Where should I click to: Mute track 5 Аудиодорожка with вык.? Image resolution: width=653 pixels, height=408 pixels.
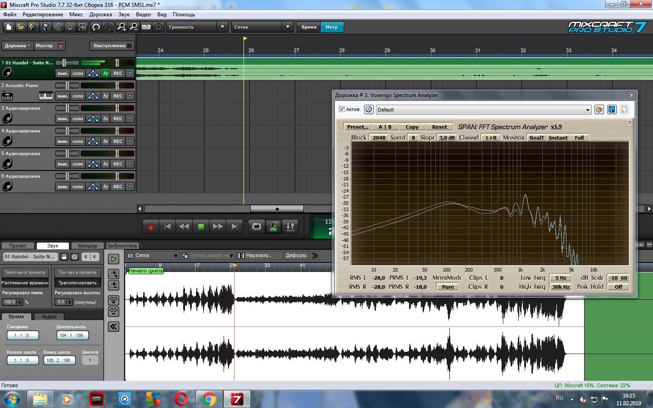coord(63,164)
